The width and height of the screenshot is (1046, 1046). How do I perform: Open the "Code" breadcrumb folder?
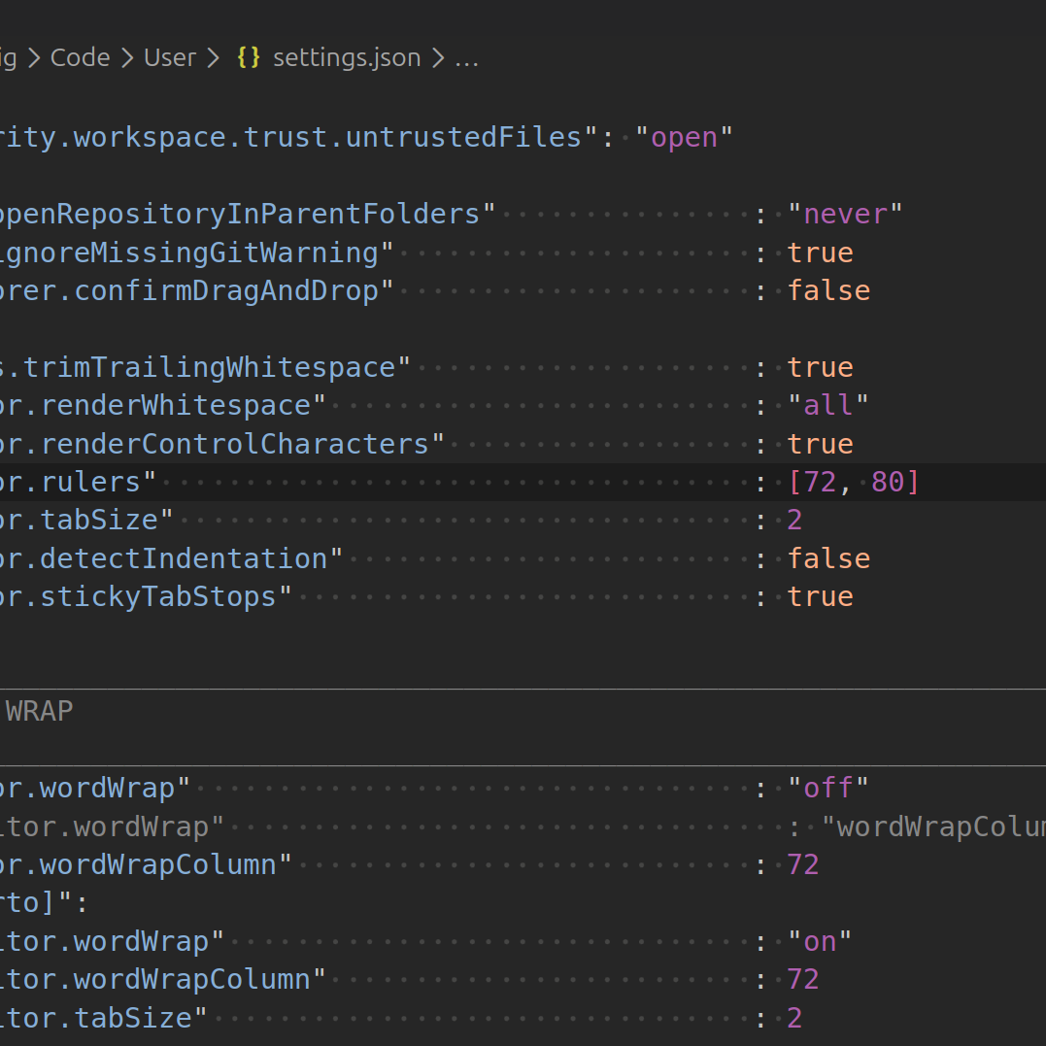(x=80, y=58)
